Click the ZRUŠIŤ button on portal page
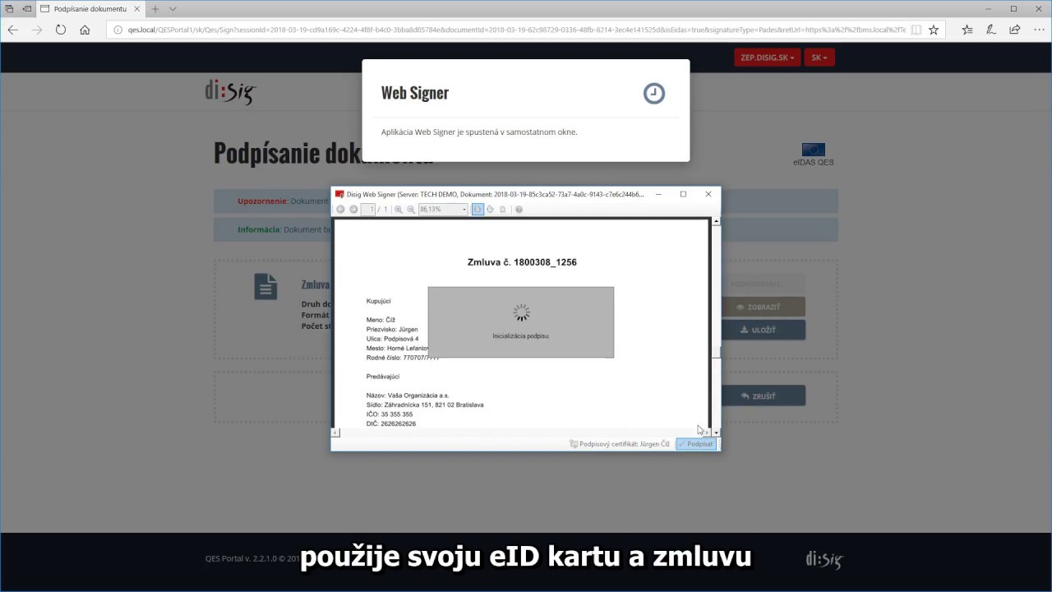The image size is (1052, 592). point(764,395)
